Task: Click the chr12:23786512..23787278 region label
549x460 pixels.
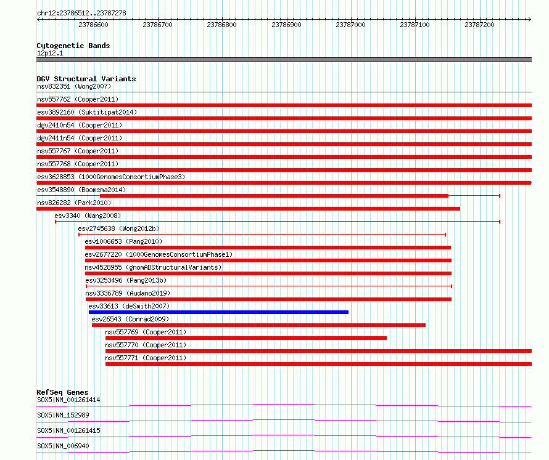Action: tap(81, 13)
